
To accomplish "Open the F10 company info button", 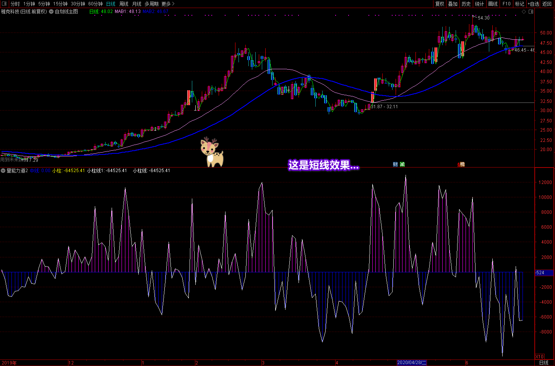I will [x=506, y=4].
